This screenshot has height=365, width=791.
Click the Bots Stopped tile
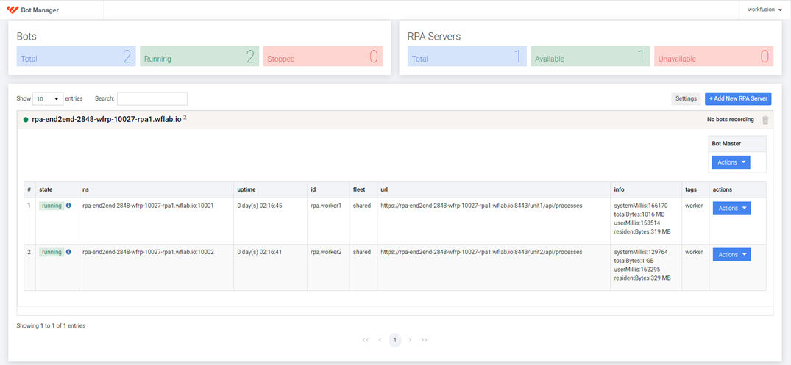click(x=323, y=57)
